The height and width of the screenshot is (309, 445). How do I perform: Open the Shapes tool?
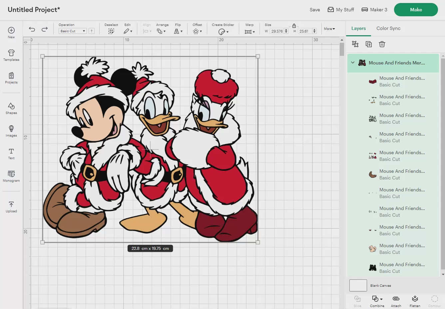11,108
